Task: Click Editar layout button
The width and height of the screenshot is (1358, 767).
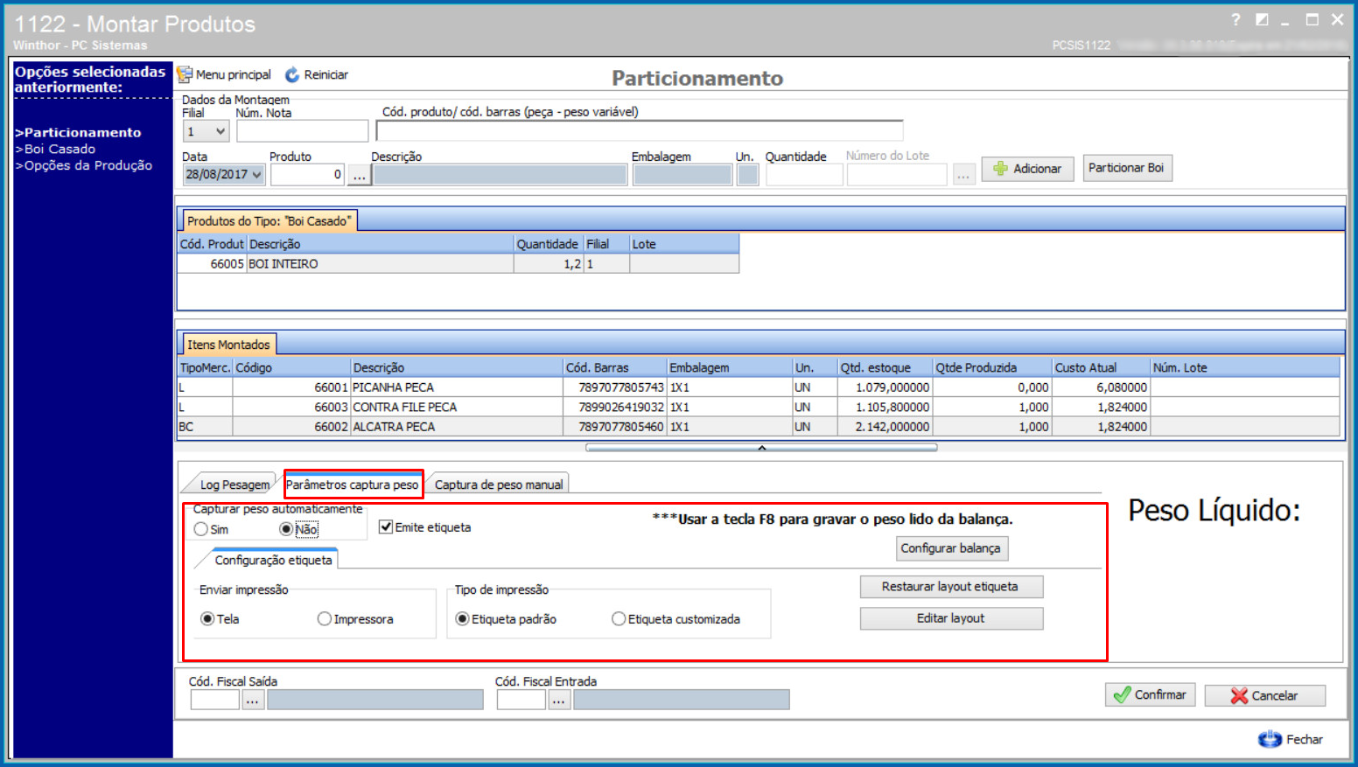Action: click(x=951, y=618)
